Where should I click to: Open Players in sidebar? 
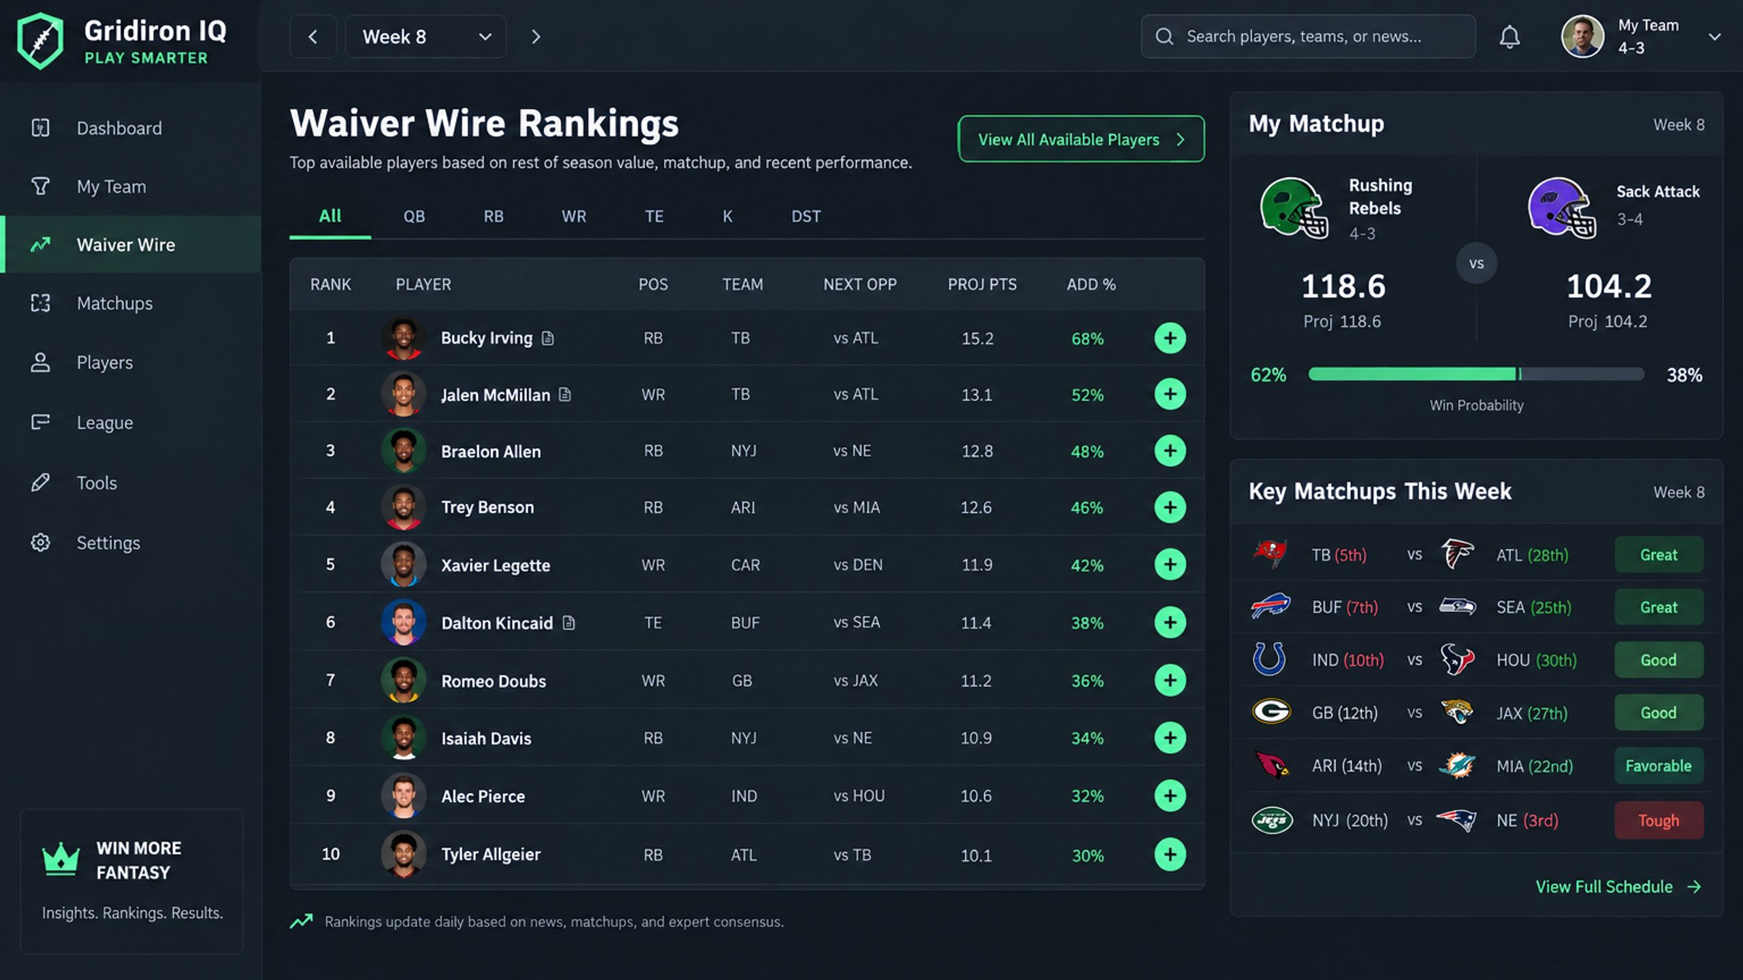131,362
